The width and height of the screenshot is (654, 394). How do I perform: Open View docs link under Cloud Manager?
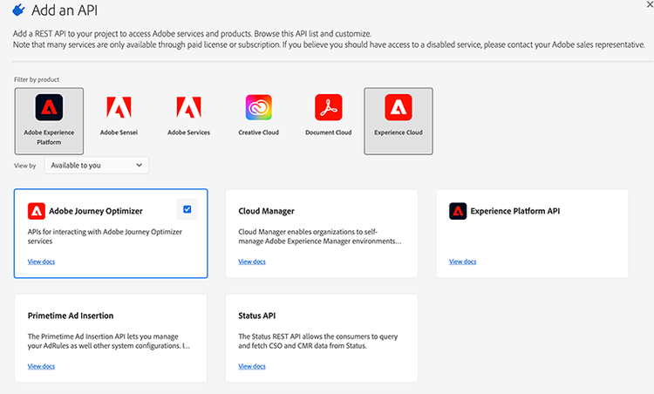coord(252,261)
